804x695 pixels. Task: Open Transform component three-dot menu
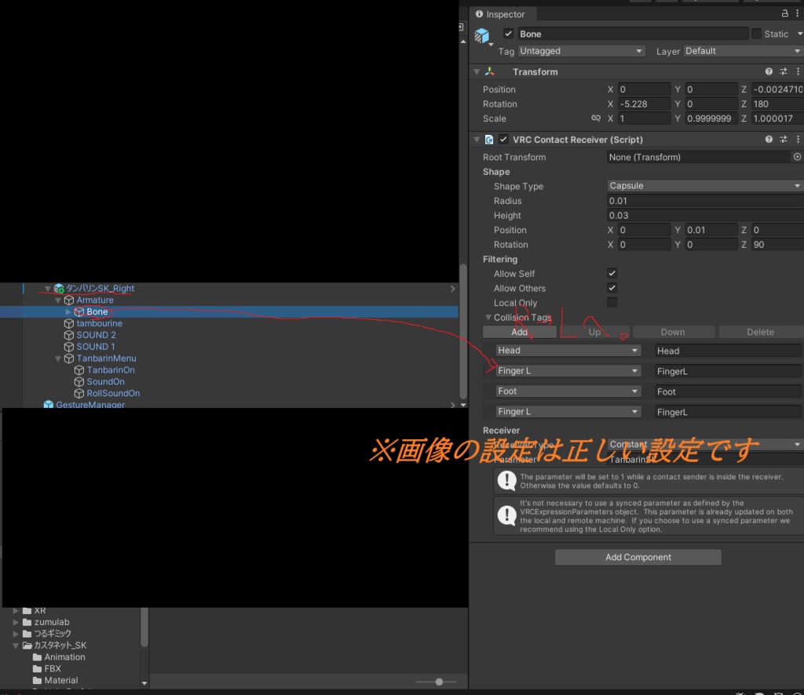(798, 71)
